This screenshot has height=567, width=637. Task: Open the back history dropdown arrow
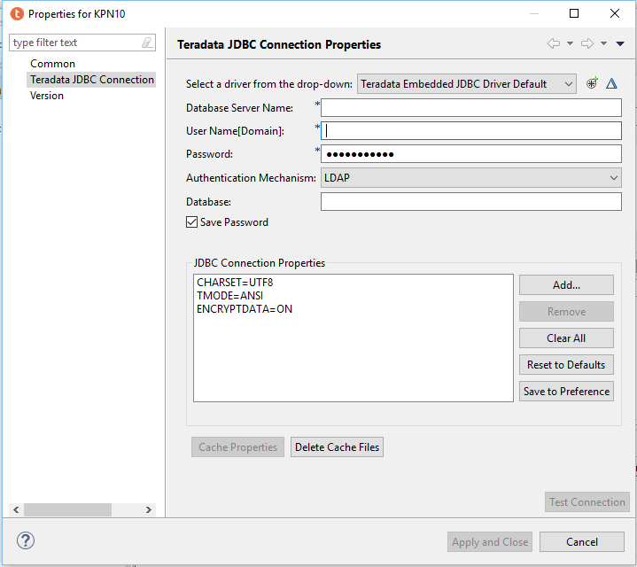[x=570, y=43]
